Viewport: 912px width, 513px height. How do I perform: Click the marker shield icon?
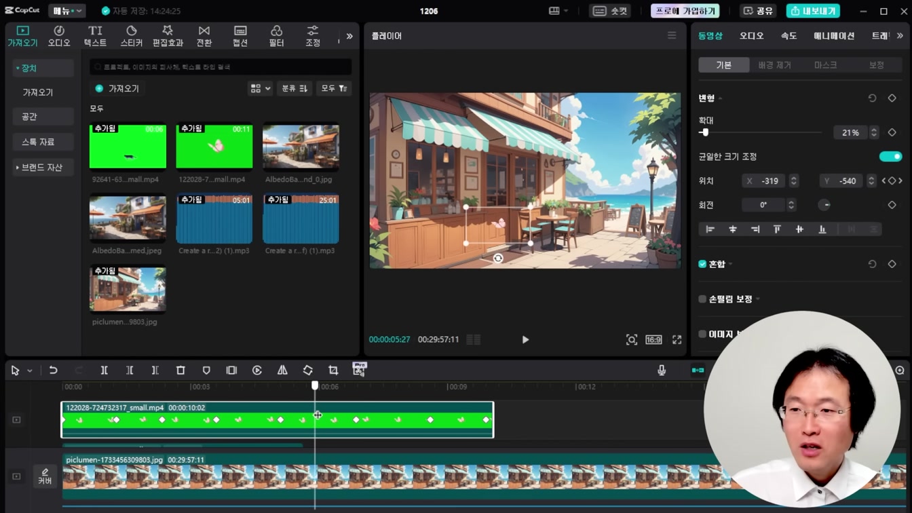point(206,370)
